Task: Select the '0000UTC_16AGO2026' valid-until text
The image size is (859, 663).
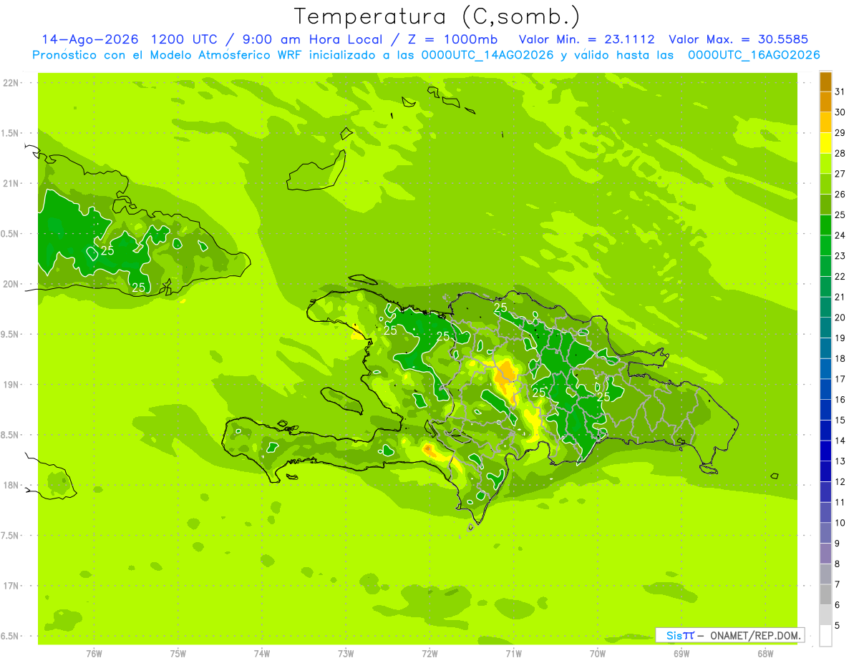Action: pos(754,55)
